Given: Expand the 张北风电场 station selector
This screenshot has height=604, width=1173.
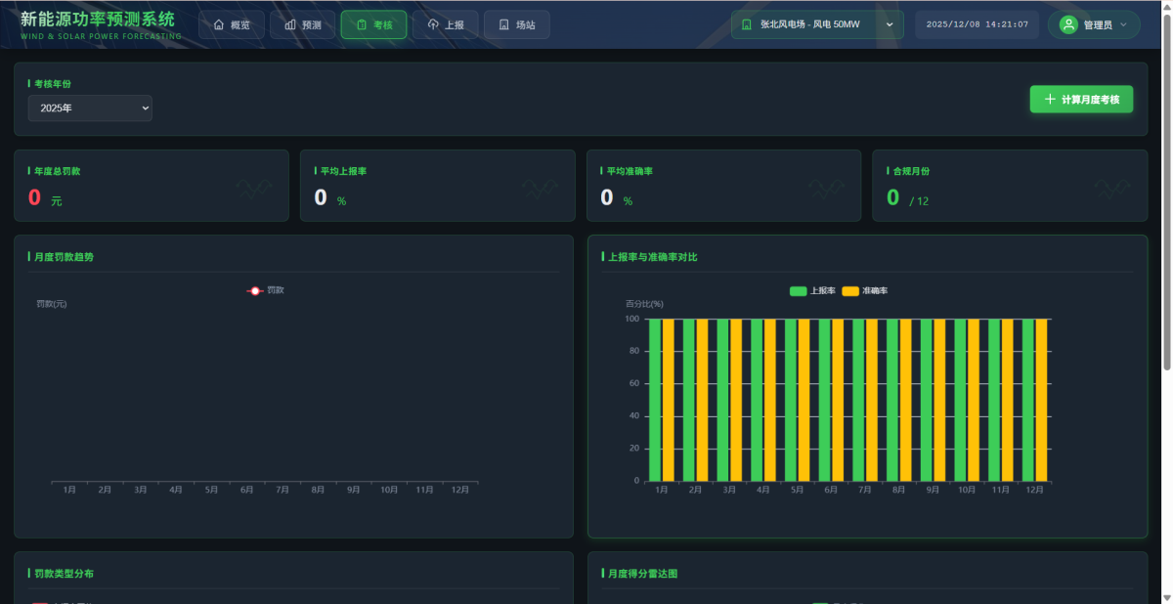Looking at the screenshot, I should pyautogui.click(x=889, y=24).
